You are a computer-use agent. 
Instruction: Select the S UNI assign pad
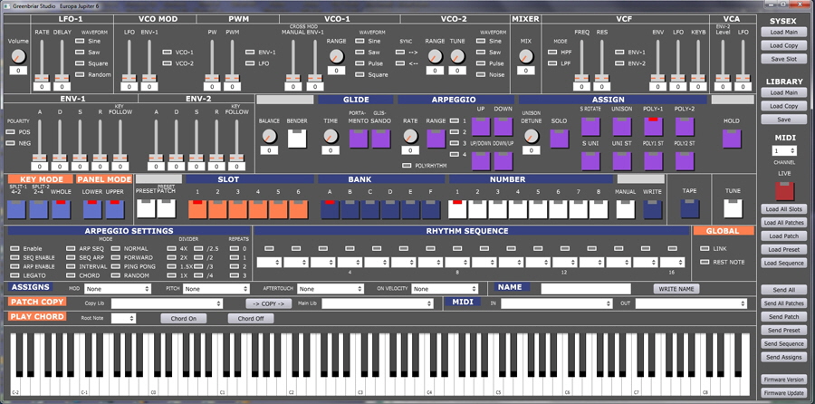tap(591, 160)
